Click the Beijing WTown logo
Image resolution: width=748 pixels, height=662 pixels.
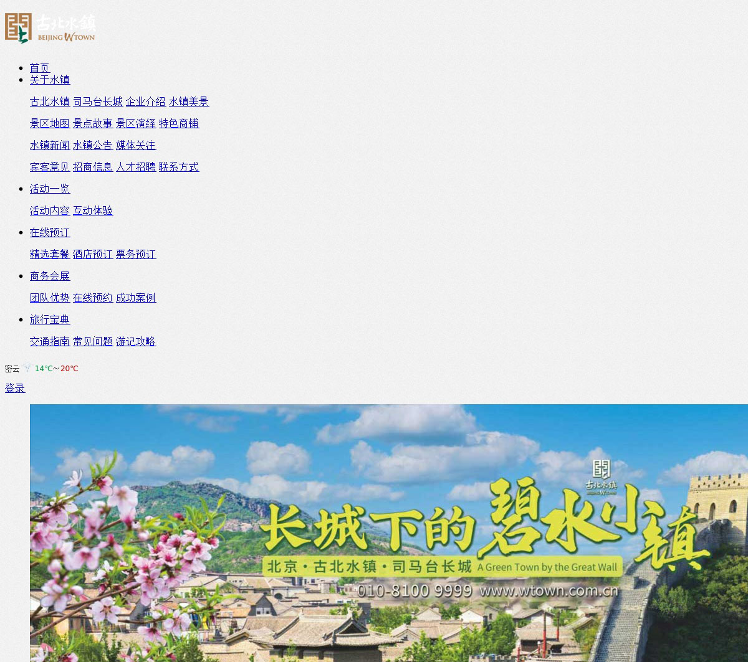50,28
